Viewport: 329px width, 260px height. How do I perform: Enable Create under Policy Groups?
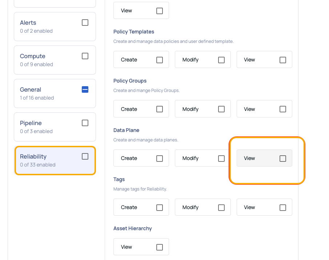[x=160, y=109]
